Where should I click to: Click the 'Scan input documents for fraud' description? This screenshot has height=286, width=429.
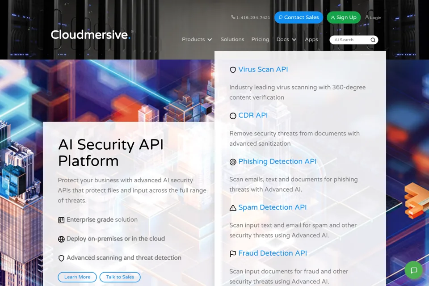(289, 277)
